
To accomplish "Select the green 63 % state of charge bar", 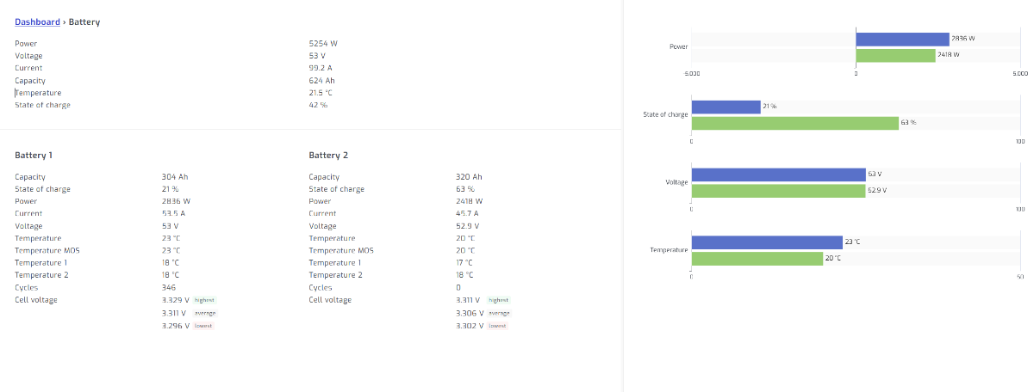I will [x=794, y=123].
